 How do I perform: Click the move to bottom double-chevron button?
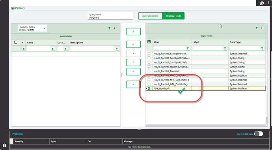[x=133, y=84]
